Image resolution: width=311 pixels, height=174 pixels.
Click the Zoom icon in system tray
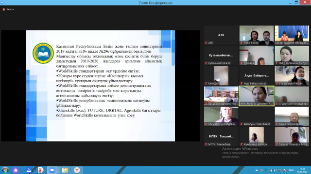point(257,170)
